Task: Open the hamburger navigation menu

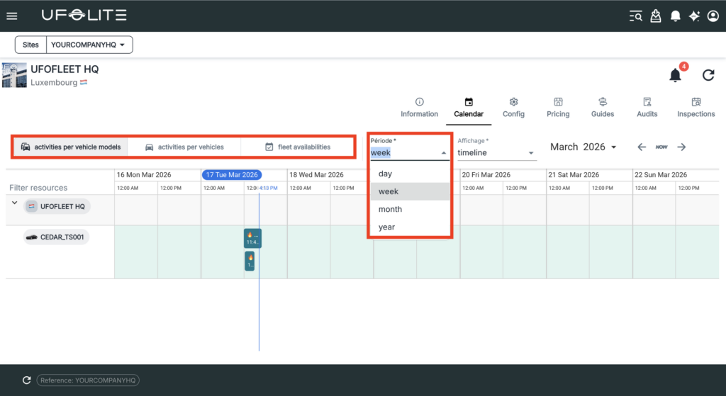Action: [12, 16]
